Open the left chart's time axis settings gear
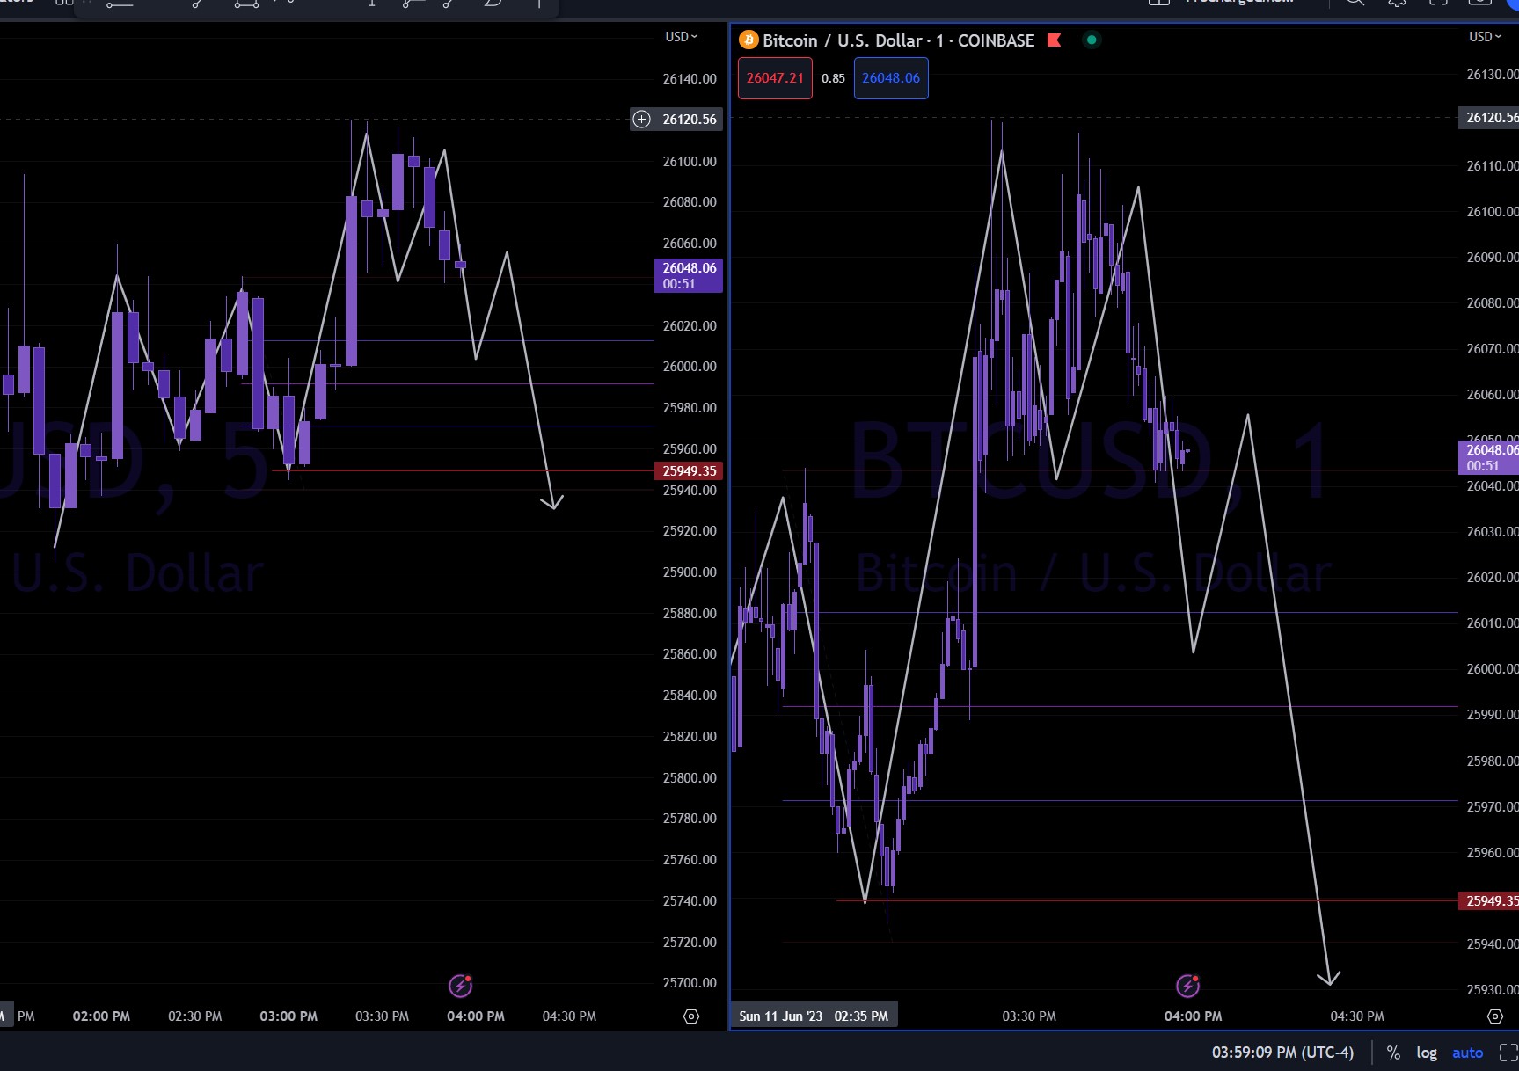 691,1016
